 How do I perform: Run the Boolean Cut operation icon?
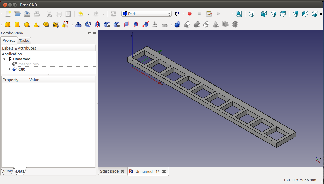(187, 25)
